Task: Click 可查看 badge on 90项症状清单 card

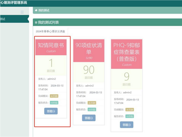Action: coord(91,109)
